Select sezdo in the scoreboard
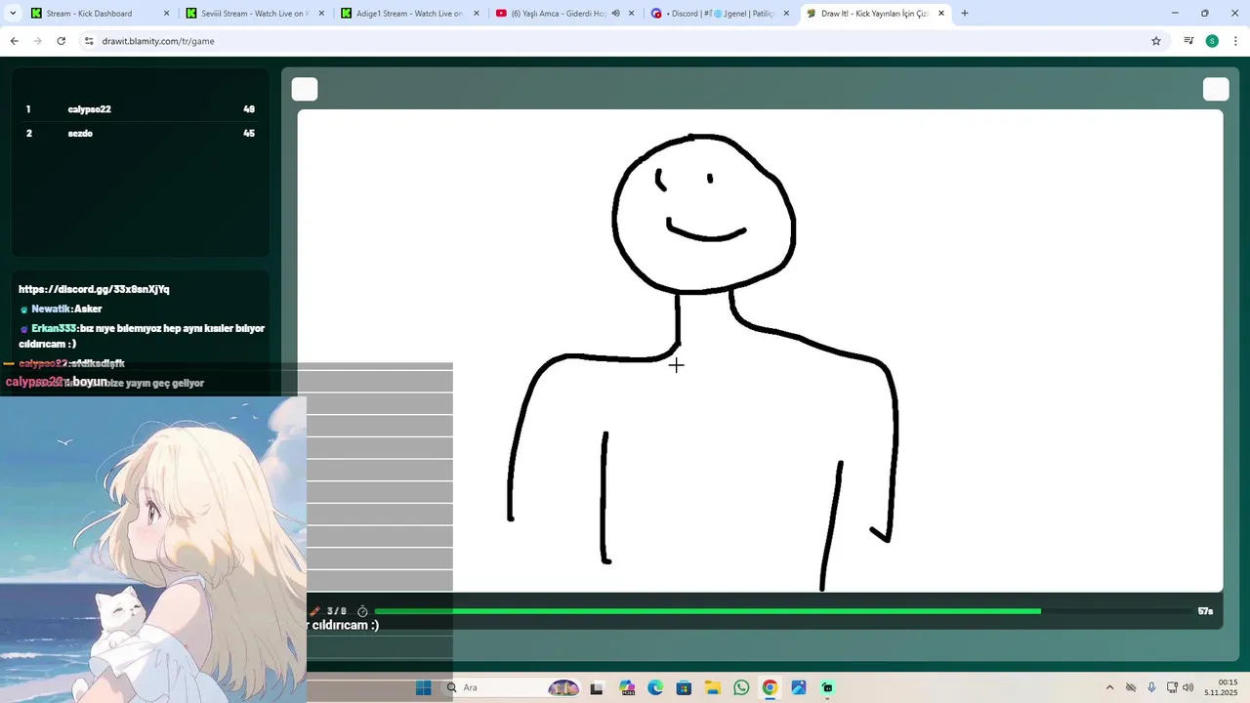Screen dimensions: 1250x703 click(x=80, y=133)
